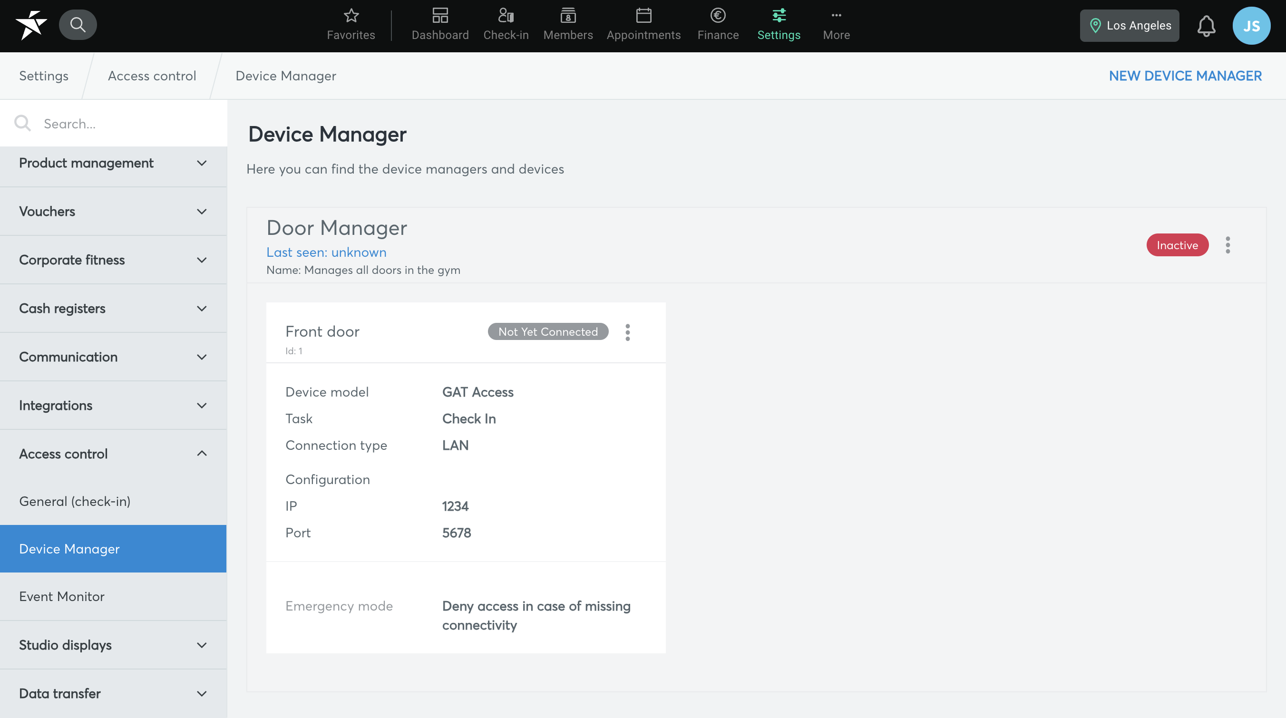Open notifications bell
The width and height of the screenshot is (1286, 718).
coord(1206,26)
